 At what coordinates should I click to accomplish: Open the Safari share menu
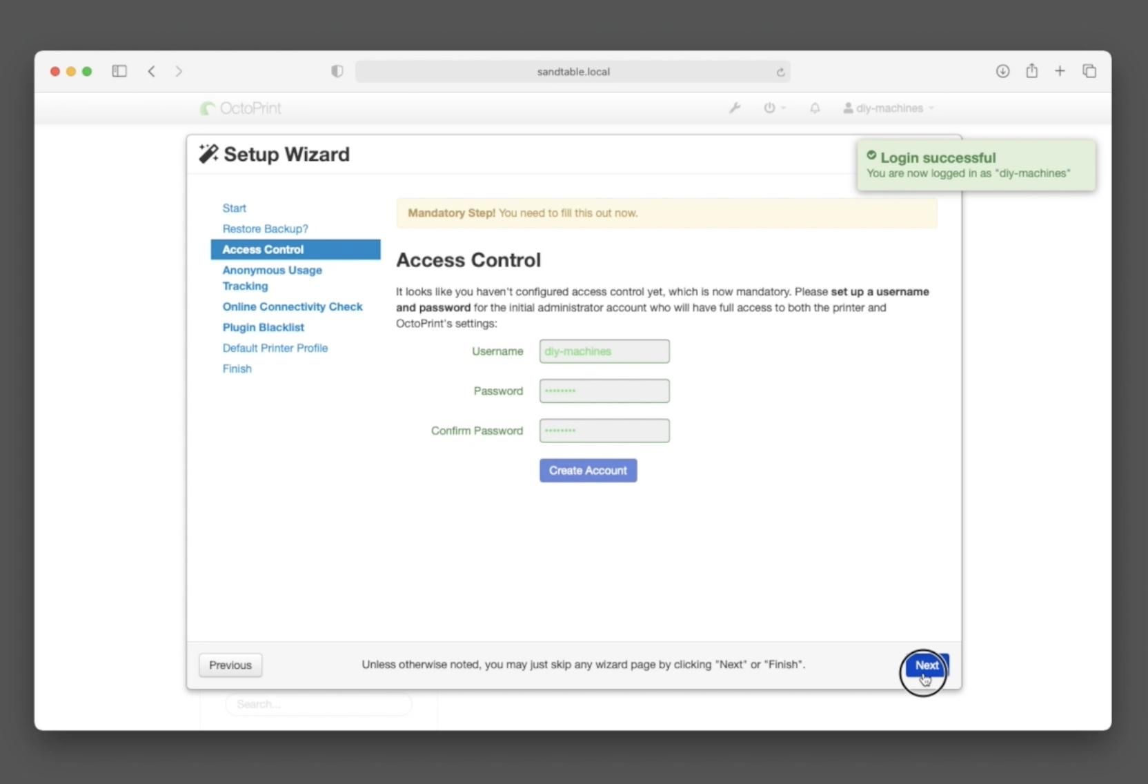click(x=1031, y=70)
